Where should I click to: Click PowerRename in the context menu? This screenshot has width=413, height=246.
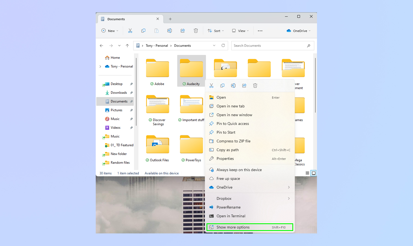click(x=250, y=207)
